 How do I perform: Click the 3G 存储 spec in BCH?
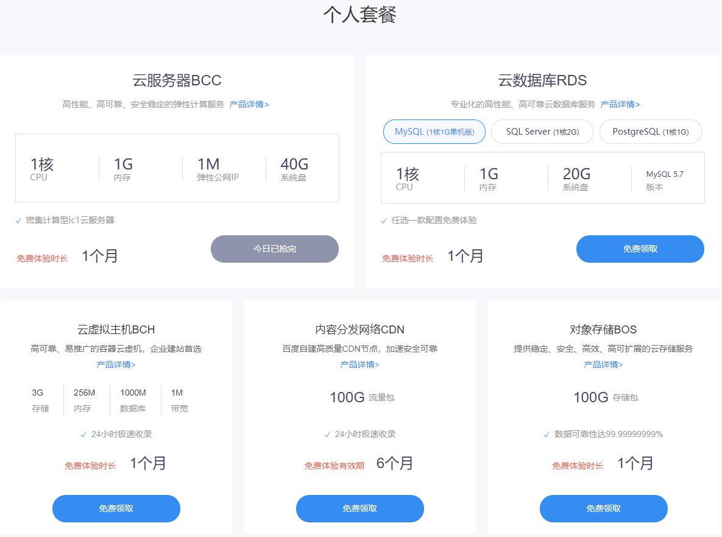coord(40,400)
